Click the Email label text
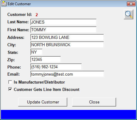 14,74
